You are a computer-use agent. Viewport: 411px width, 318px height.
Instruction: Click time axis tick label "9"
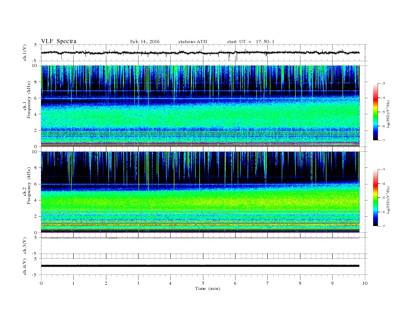point(332,283)
